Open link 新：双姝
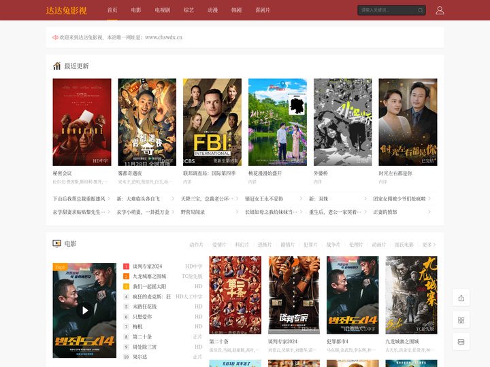Viewport: 490px width, 367px height. [x=318, y=198]
